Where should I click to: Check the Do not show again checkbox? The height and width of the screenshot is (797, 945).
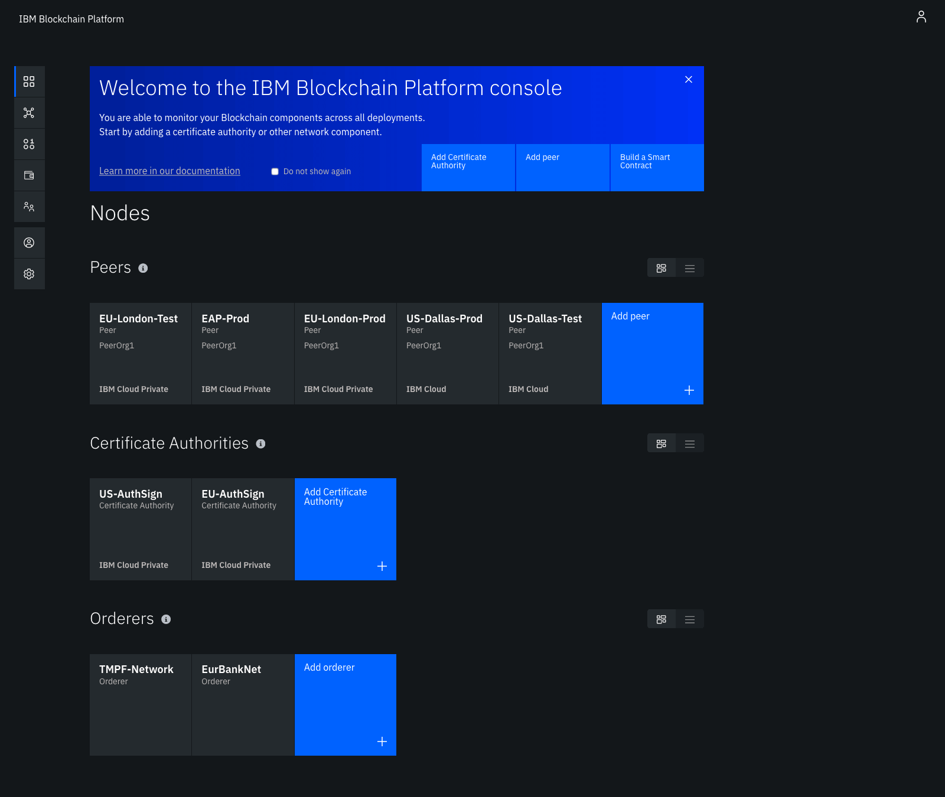coord(275,171)
